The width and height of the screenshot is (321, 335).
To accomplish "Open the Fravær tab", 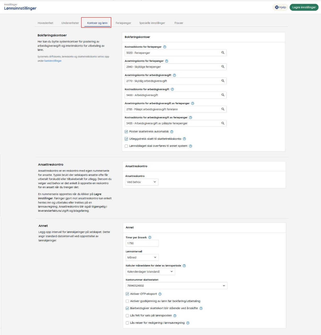I will point(179,23).
